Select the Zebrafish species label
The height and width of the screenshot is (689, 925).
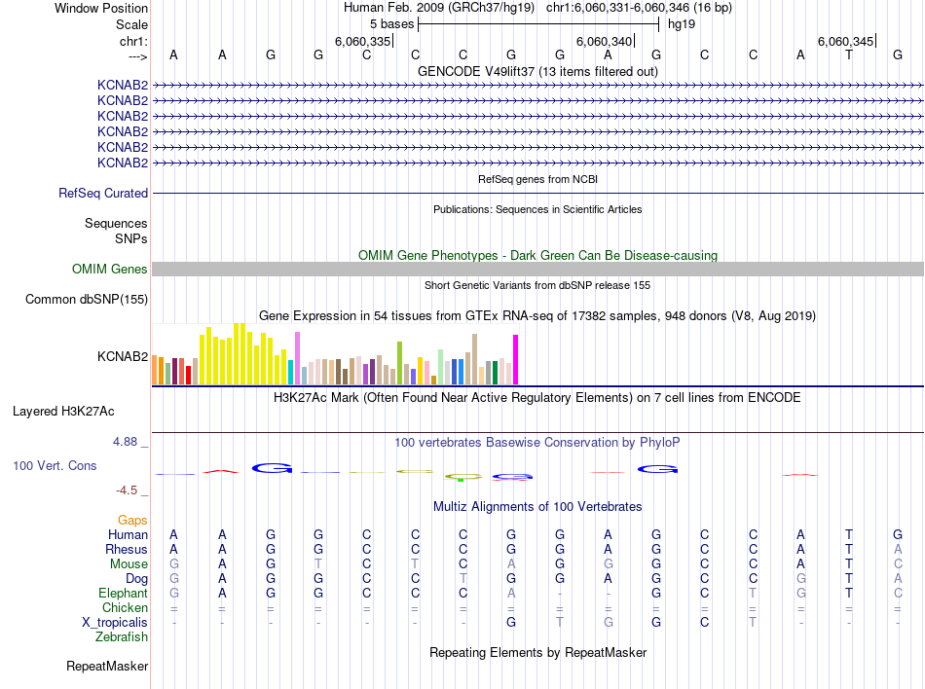[x=121, y=637]
